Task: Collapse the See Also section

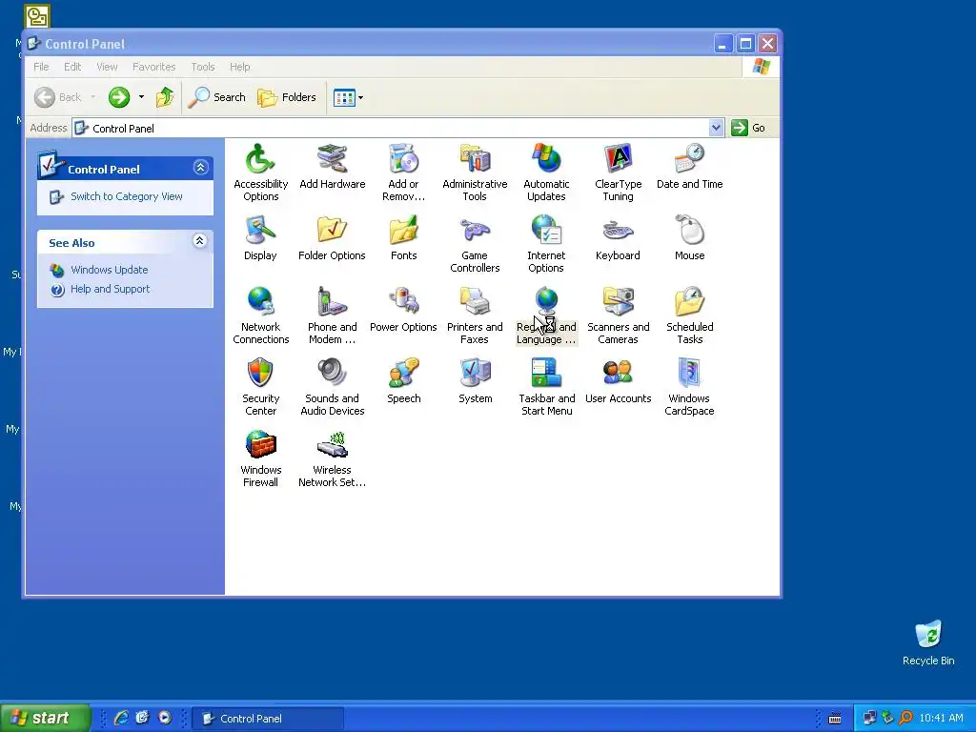Action: [200, 241]
